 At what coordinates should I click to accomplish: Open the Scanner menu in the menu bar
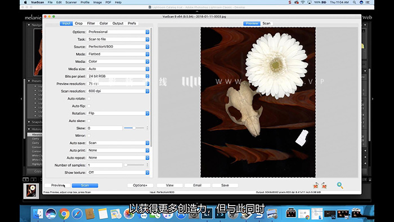point(71,2)
